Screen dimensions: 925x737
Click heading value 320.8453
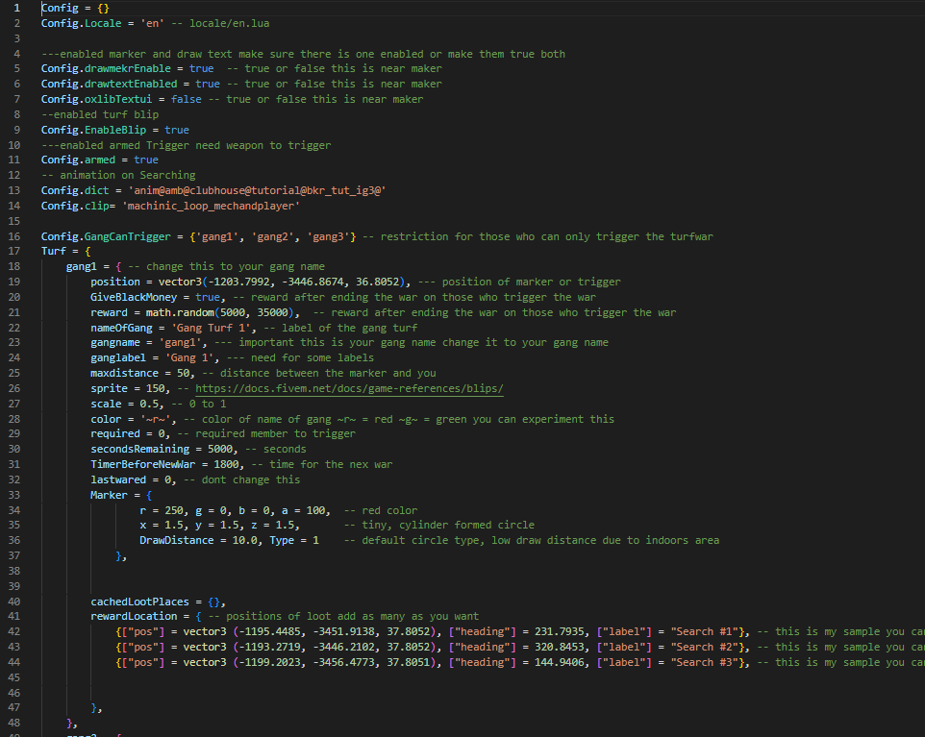[x=560, y=648]
